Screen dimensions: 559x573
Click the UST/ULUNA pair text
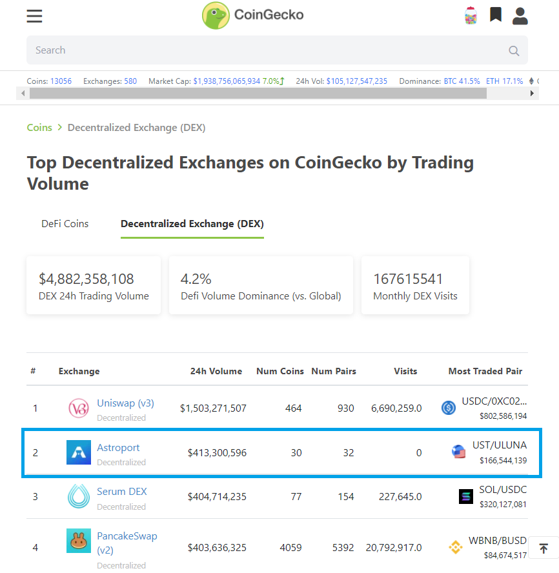point(500,445)
